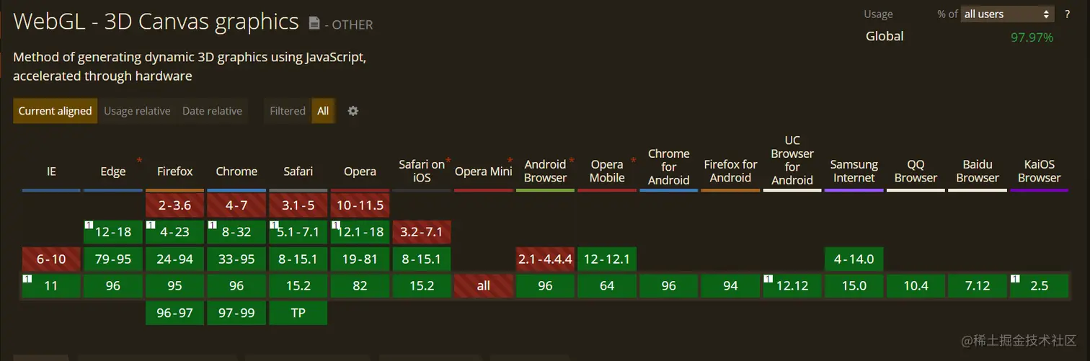1090x361 pixels.
Task: Click the Firefox for Android 94 cell
Action: [730, 286]
